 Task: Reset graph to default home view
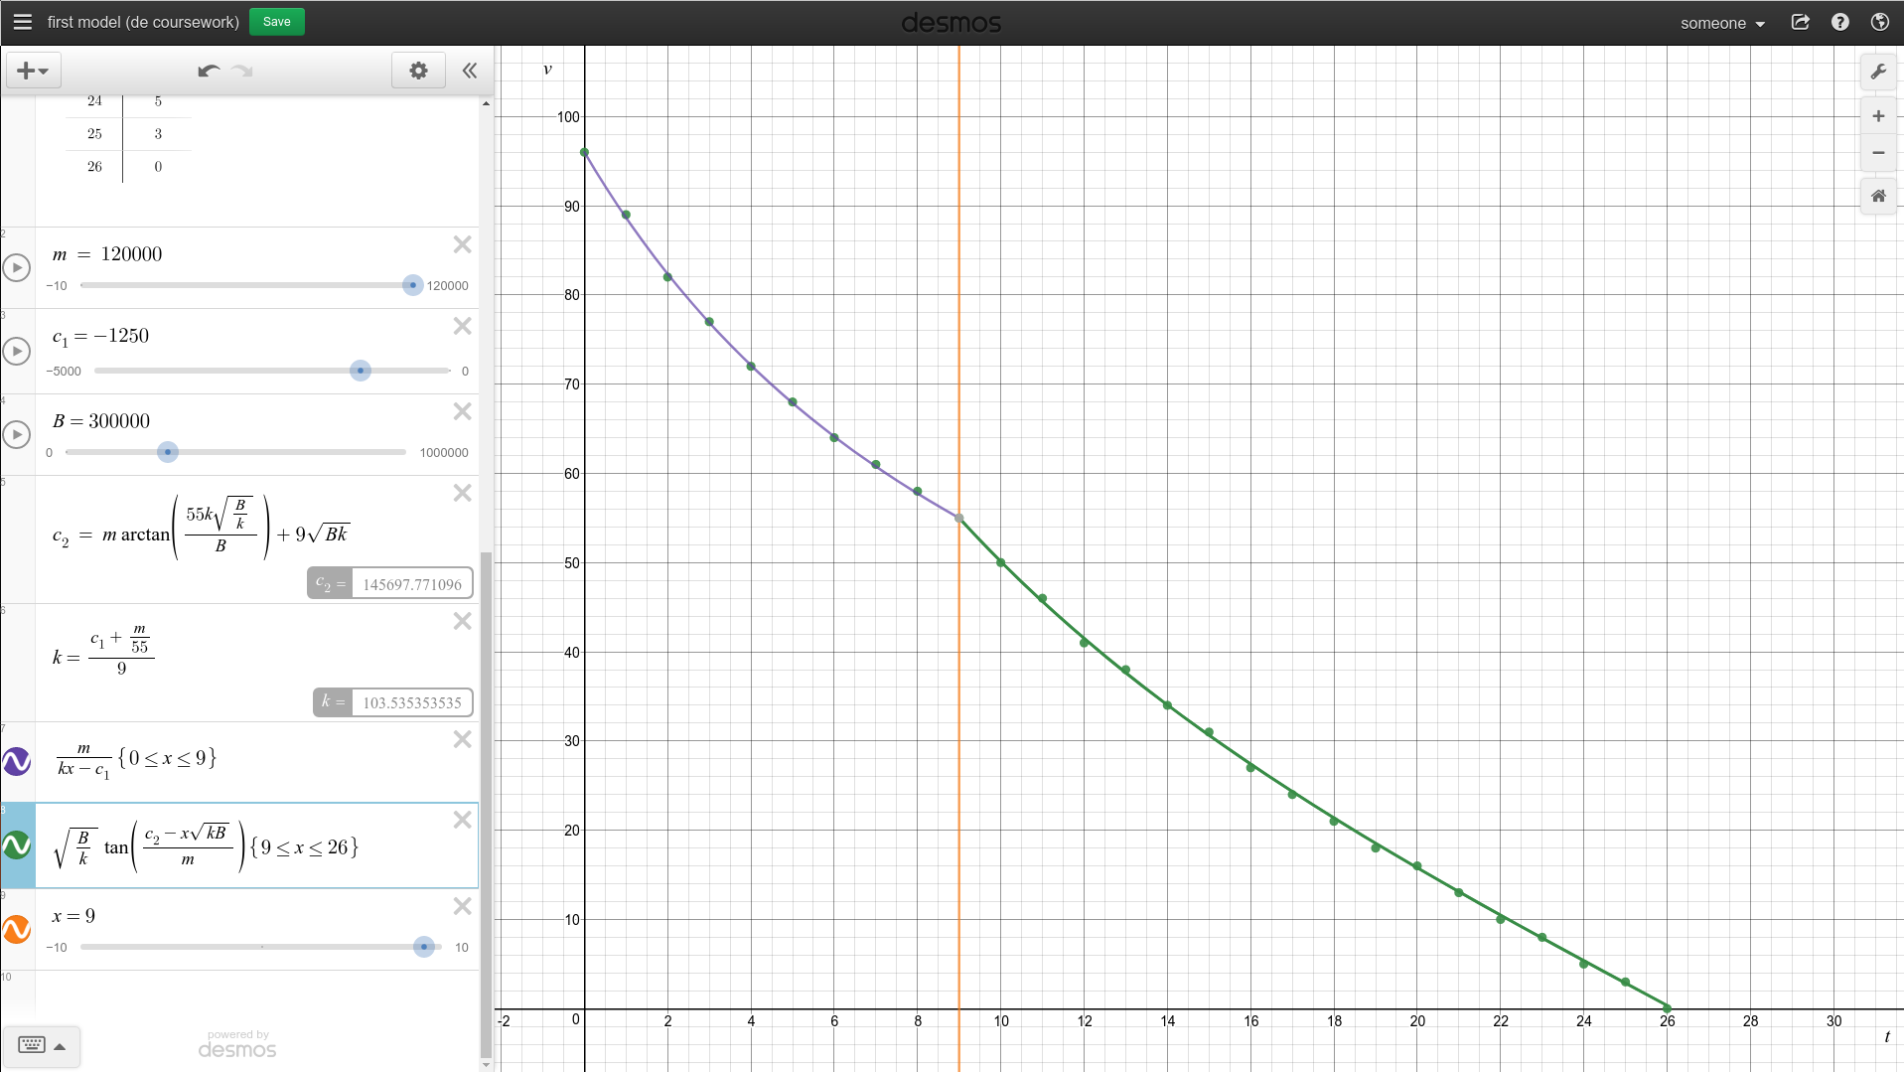1878,196
